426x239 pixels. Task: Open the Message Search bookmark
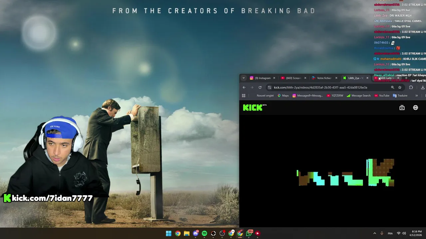pyautogui.click(x=358, y=96)
